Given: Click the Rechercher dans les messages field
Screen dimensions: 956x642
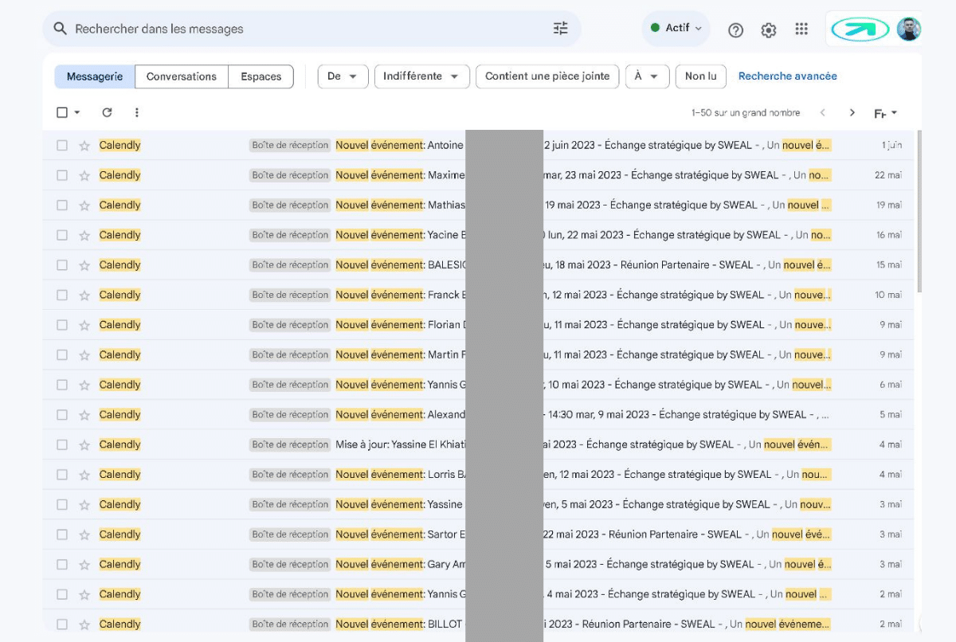Looking at the screenshot, I should [x=303, y=29].
